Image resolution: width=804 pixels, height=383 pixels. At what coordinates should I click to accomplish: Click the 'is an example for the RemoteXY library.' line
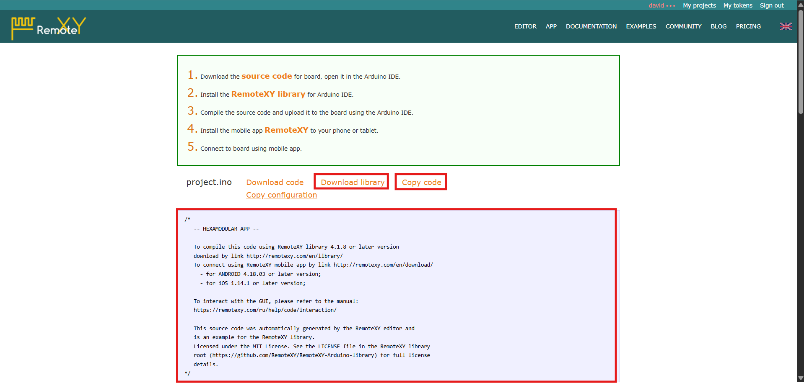(x=254, y=337)
